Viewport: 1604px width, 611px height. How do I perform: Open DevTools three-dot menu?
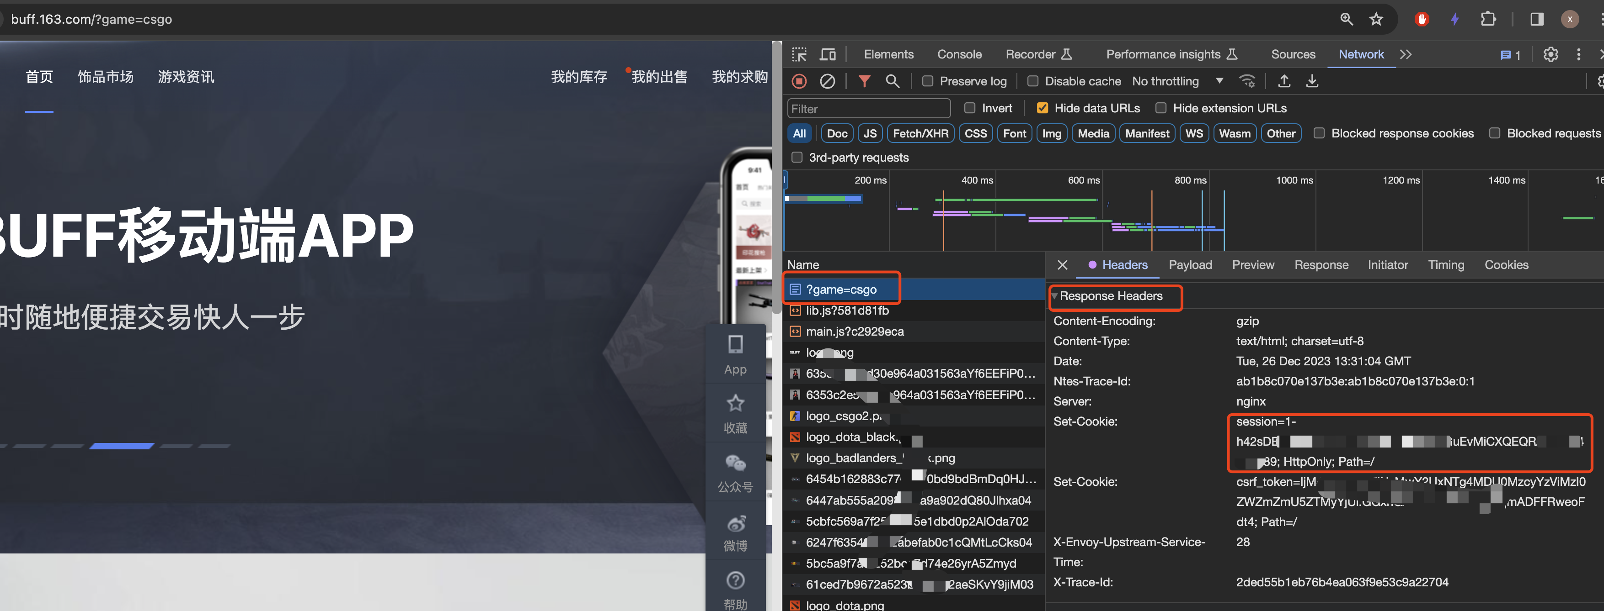click(1578, 55)
